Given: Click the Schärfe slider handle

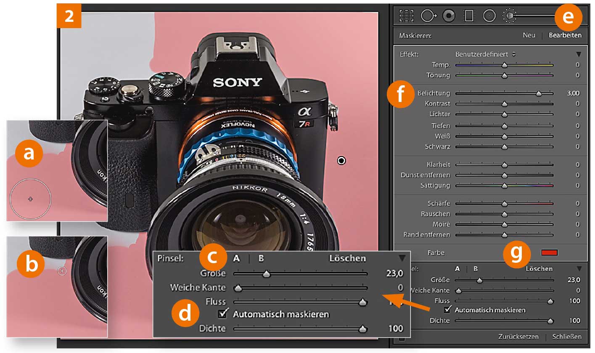Looking at the screenshot, I should [x=505, y=204].
